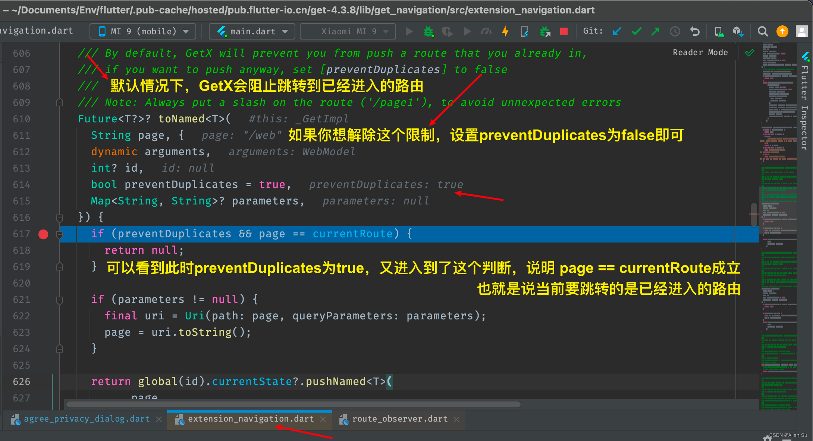Toggle breakpoint on line 617
This screenshot has width=813, height=441.
tap(43, 234)
